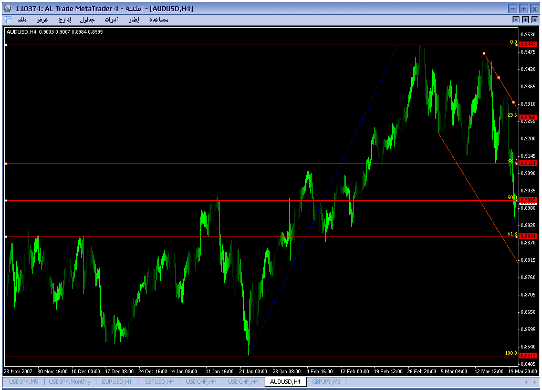Open the أدوات (Tools) menu
Viewport: 542px width, 390px height.
tap(112, 20)
